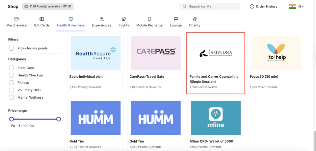
Task: Click HUMM image of 2,725 points Gold Tier
Action: (96, 118)
